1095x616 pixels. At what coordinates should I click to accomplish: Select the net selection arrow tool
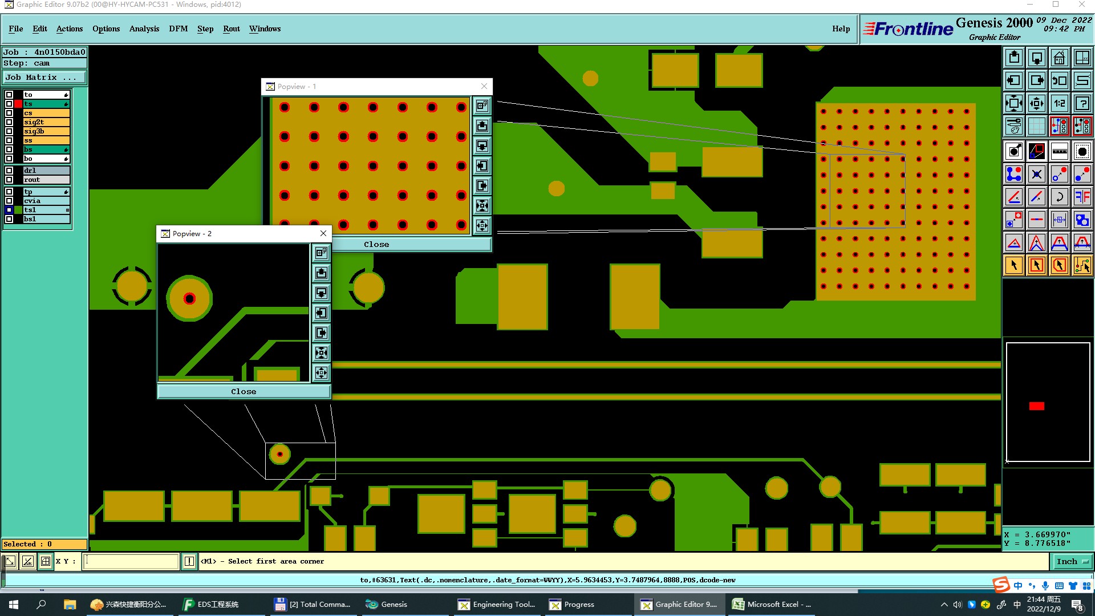1082,265
